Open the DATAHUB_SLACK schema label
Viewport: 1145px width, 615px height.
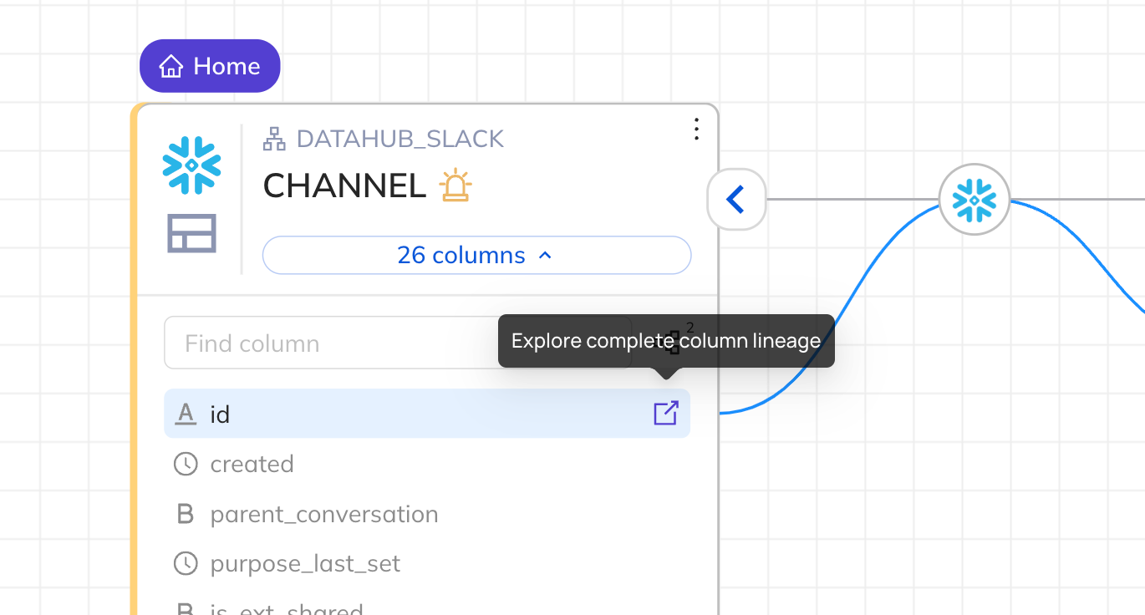click(400, 139)
